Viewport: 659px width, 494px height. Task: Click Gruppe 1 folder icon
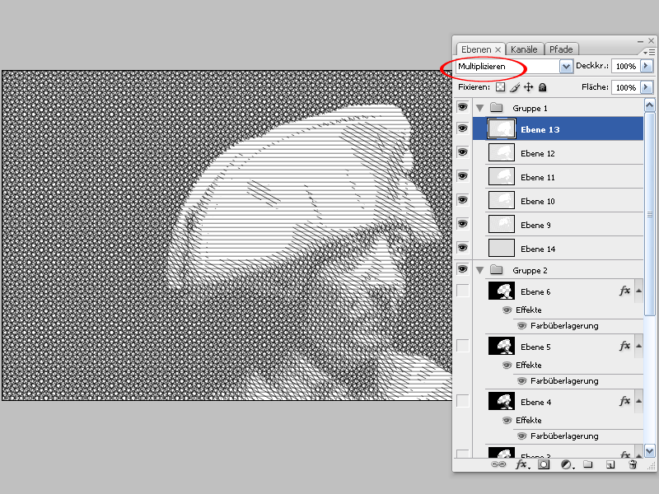pyautogui.click(x=497, y=108)
